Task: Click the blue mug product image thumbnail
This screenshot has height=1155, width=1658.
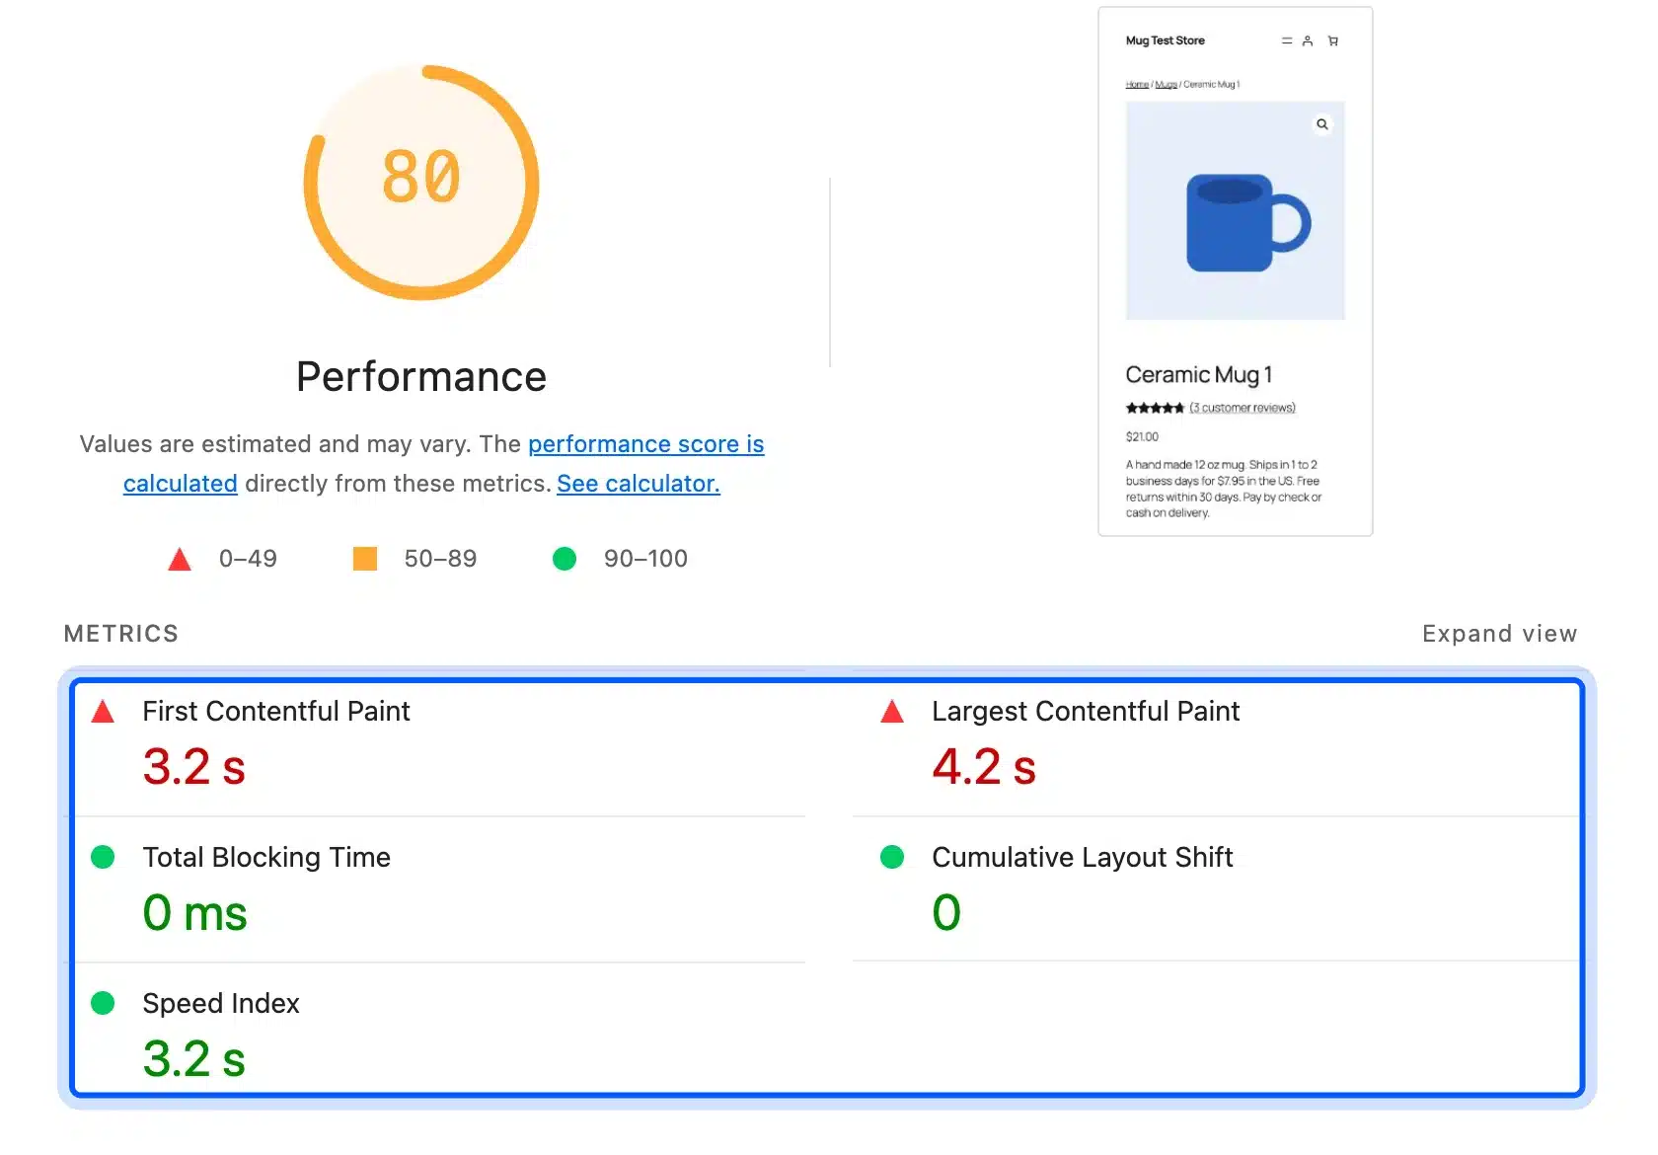Action: click(x=1236, y=210)
